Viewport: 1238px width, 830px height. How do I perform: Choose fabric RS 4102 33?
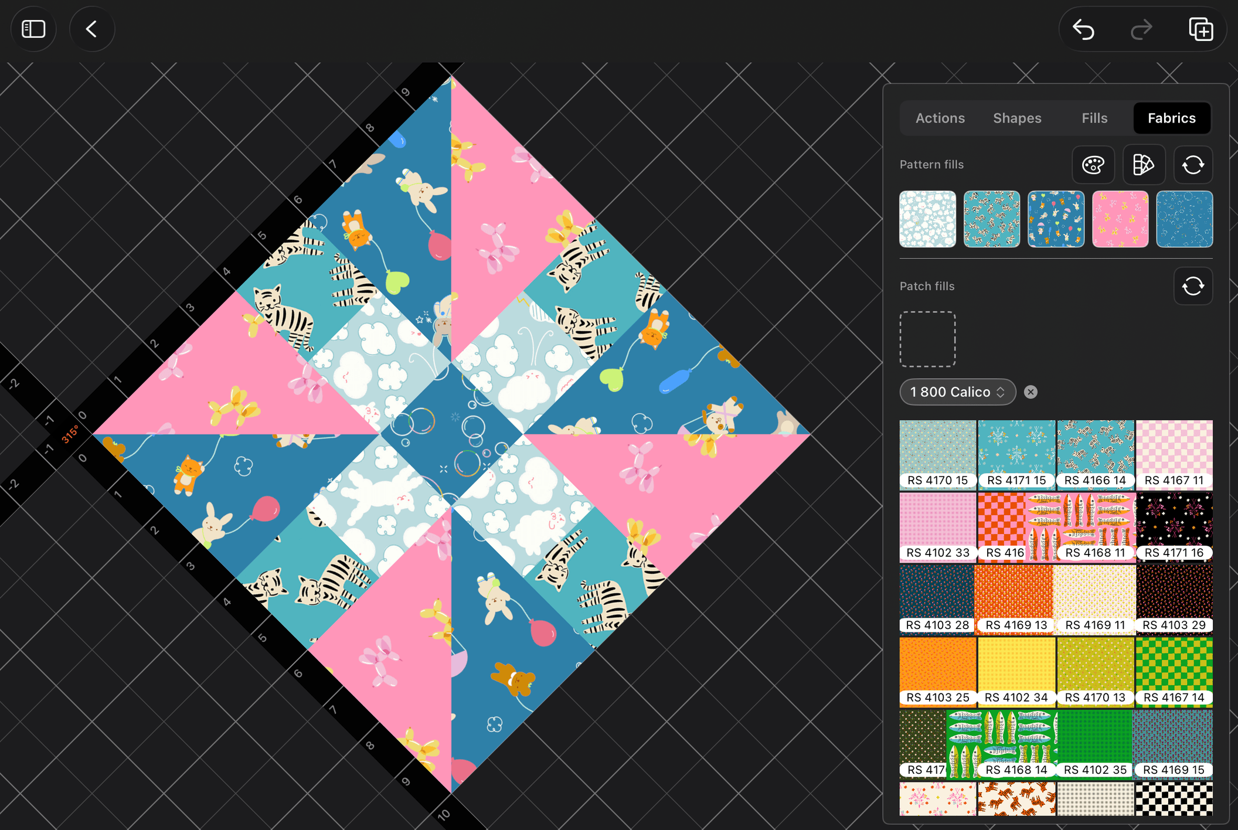point(938,527)
